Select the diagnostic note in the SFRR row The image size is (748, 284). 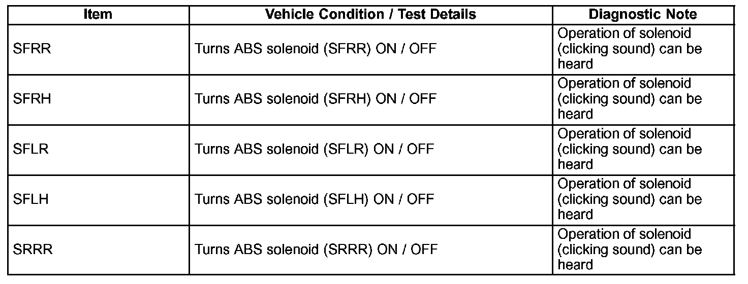pos(630,49)
